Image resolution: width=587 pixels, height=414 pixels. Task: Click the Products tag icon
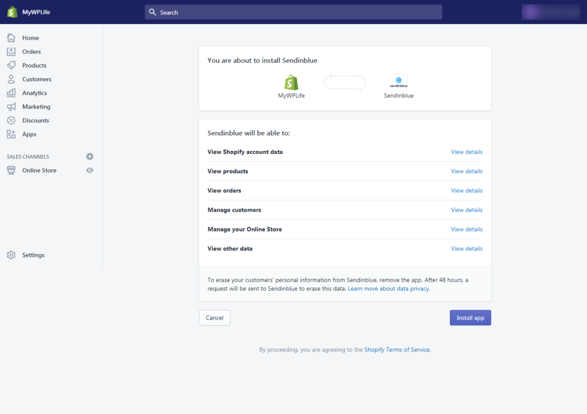[11, 65]
